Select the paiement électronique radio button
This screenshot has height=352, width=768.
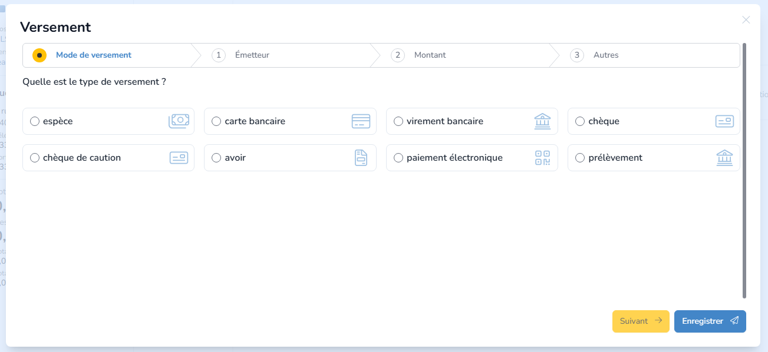[398, 158]
